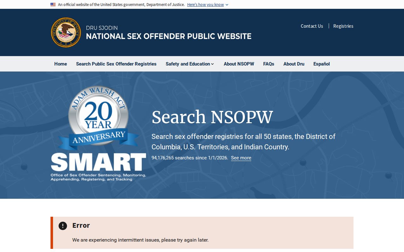
Task: Click the "Search NSOPW" heading
Action: tap(212, 117)
